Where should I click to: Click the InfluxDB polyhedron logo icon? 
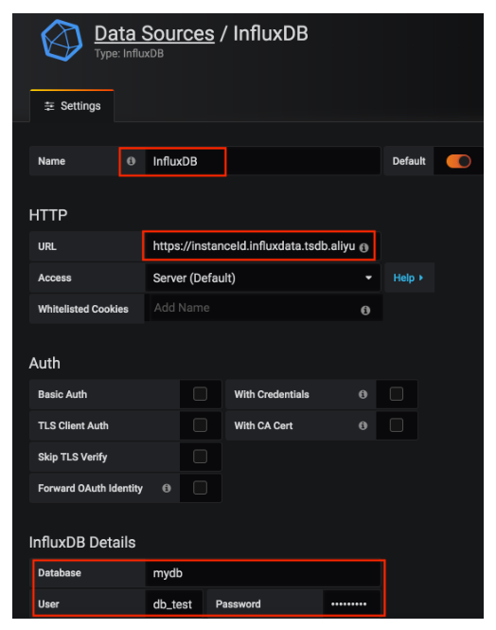click(62, 40)
